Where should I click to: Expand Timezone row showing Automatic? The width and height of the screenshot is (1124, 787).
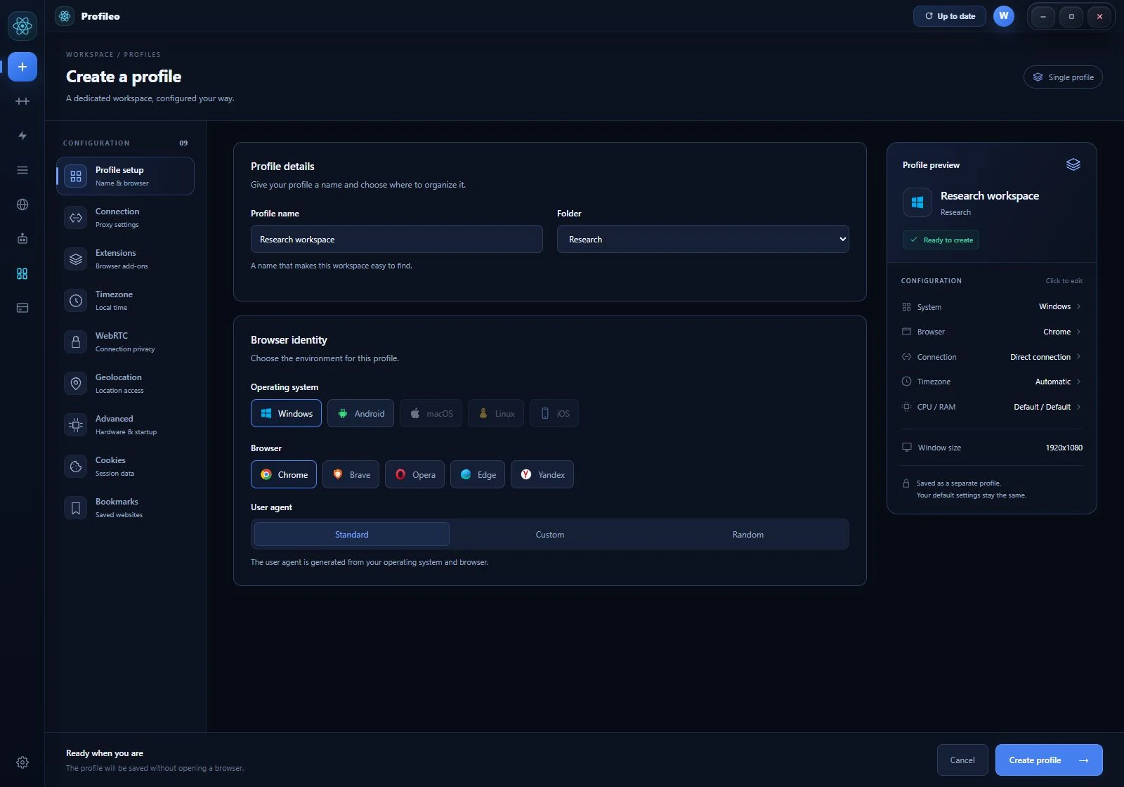pyautogui.click(x=991, y=382)
